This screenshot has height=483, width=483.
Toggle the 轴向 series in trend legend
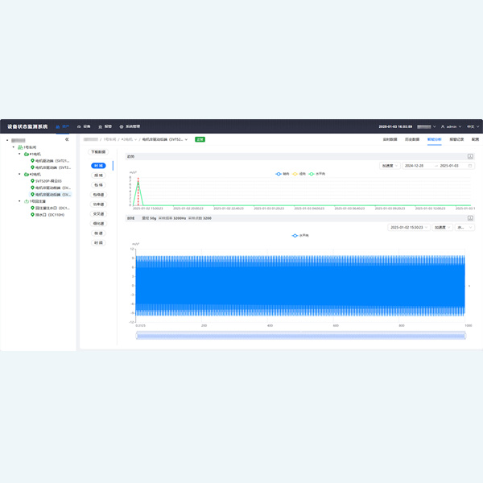tap(282, 173)
